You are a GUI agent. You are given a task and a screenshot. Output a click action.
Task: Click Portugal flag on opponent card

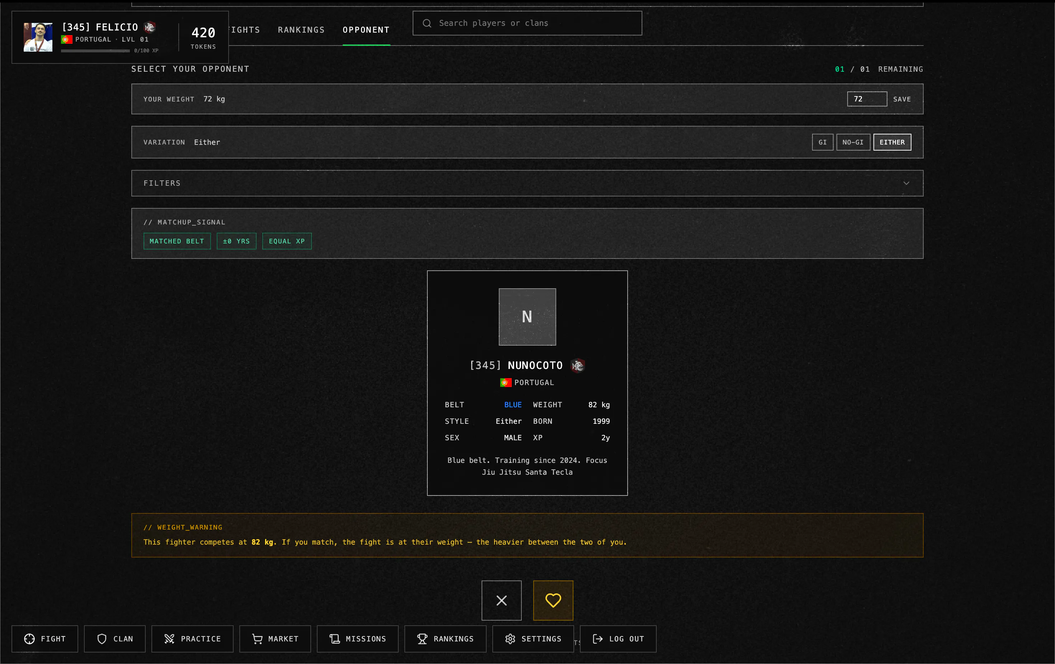tap(506, 382)
